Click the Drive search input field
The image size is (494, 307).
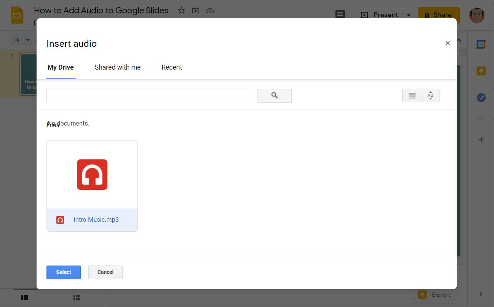click(148, 95)
